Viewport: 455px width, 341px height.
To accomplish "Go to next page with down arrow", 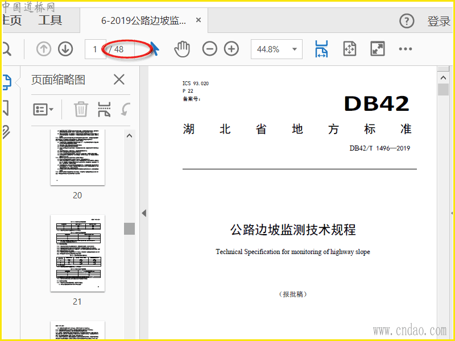I will (x=65, y=49).
